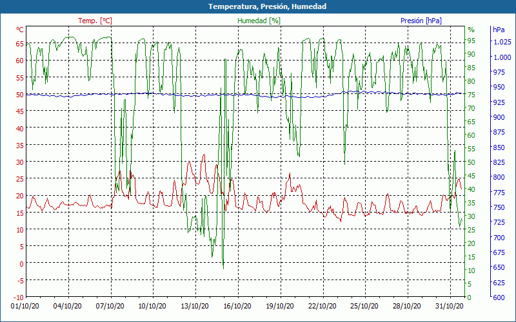
Task: Click the % unit label on humidity axis
Action: [x=471, y=30]
